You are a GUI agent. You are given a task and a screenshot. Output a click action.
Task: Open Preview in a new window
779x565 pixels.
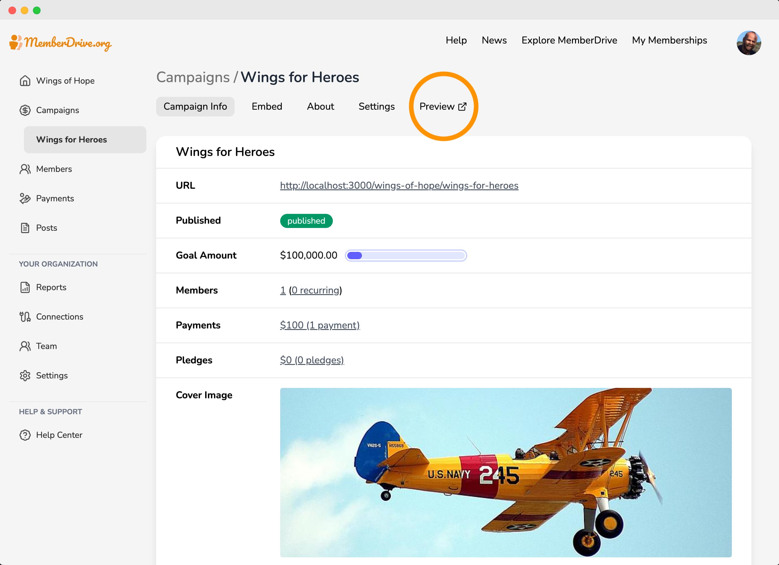pos(443,107)
